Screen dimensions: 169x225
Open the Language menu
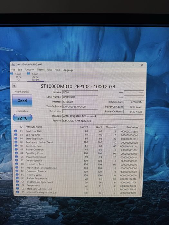pos(68,70)
